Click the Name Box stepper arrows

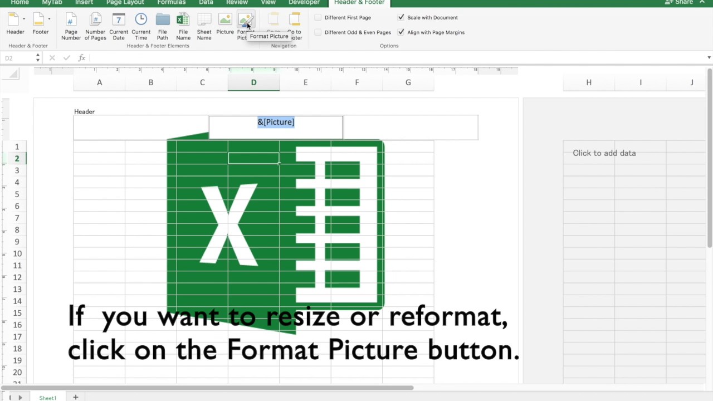click(38, 58)
